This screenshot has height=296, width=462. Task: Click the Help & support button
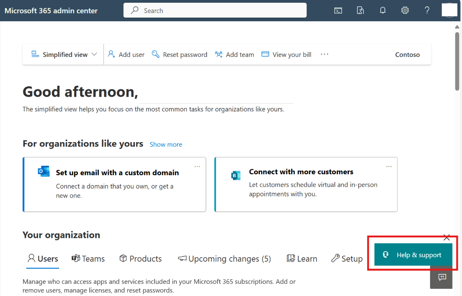pyautogui.click(x=412, y=254)
